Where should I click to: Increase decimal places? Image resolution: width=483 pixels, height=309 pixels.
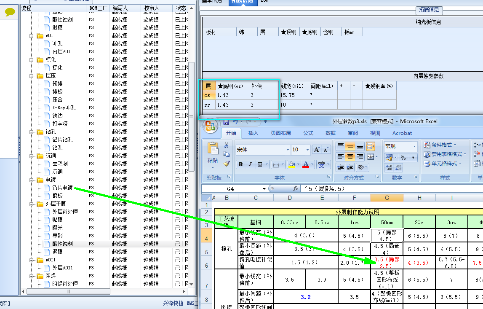point(389,167)
